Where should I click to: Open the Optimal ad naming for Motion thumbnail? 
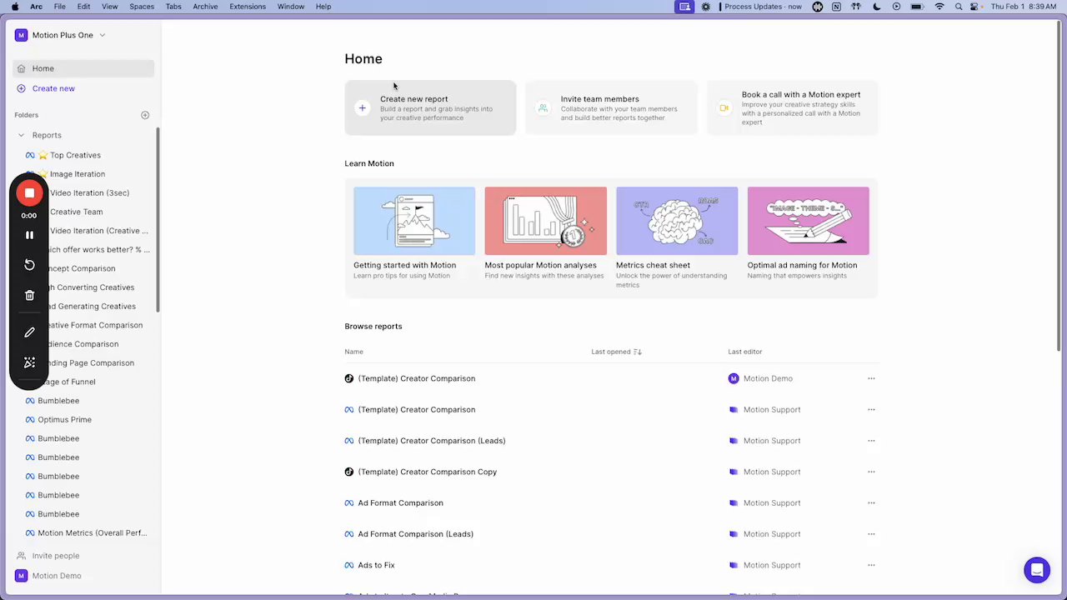click(x=809, y=221)
